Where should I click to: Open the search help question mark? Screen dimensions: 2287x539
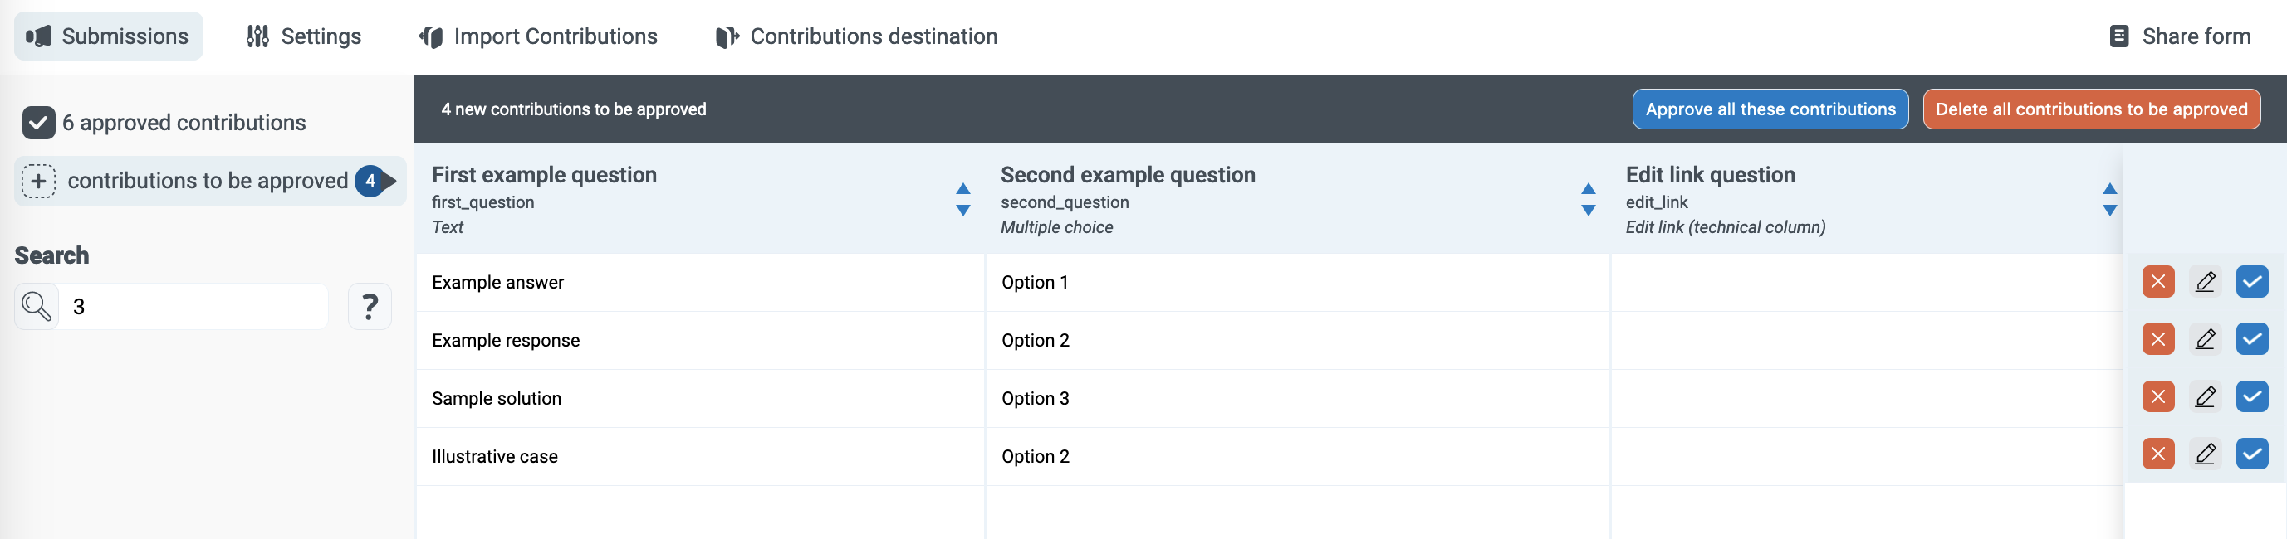370,307
